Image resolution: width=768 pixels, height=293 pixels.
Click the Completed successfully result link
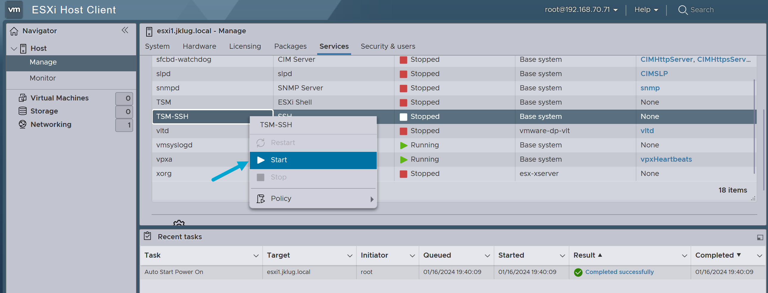619,272
